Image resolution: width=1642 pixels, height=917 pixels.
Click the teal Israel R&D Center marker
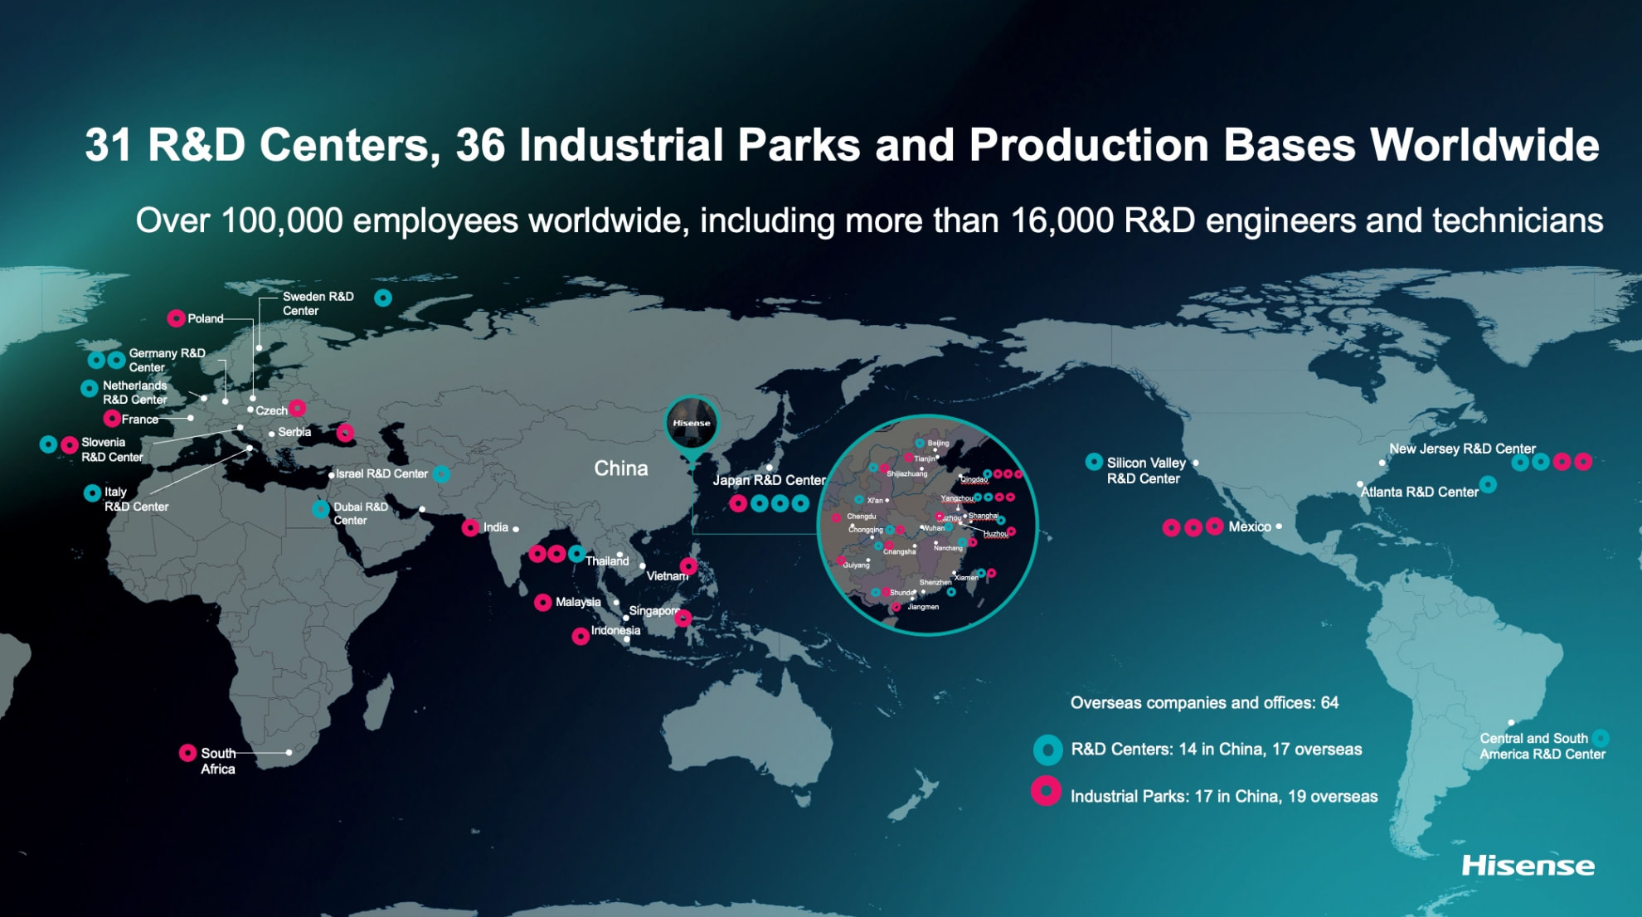point(442,474)
